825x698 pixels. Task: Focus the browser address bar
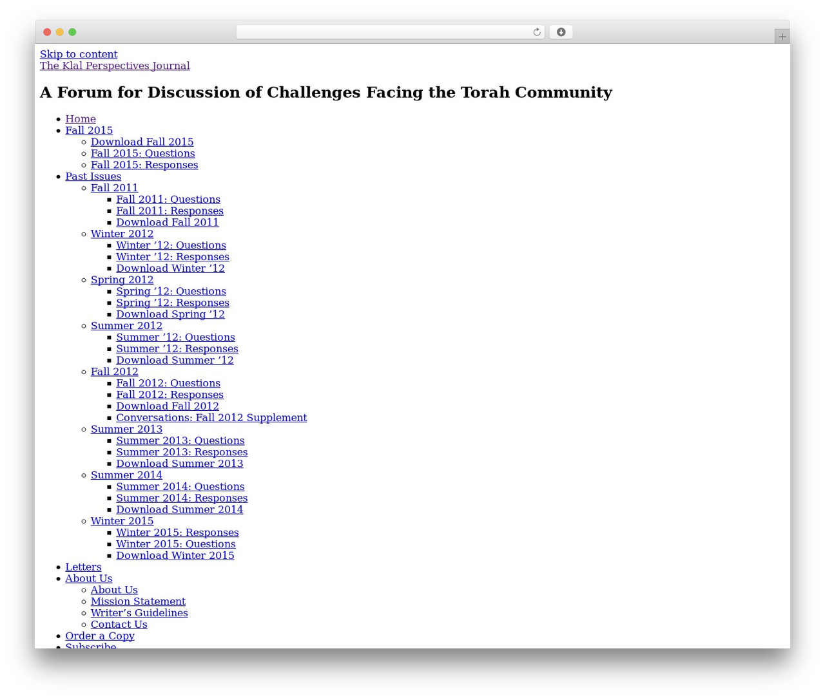tap(390, 32)
